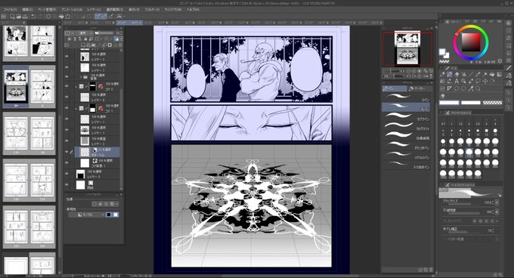The width and height of the screenshot is (514, 278).
Task: Open the 編集(E) menu
Action: pos(27,10)
